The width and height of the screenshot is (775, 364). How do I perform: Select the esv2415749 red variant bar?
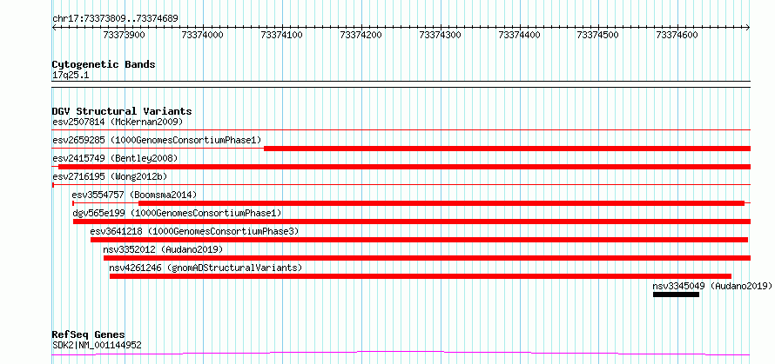404,167
